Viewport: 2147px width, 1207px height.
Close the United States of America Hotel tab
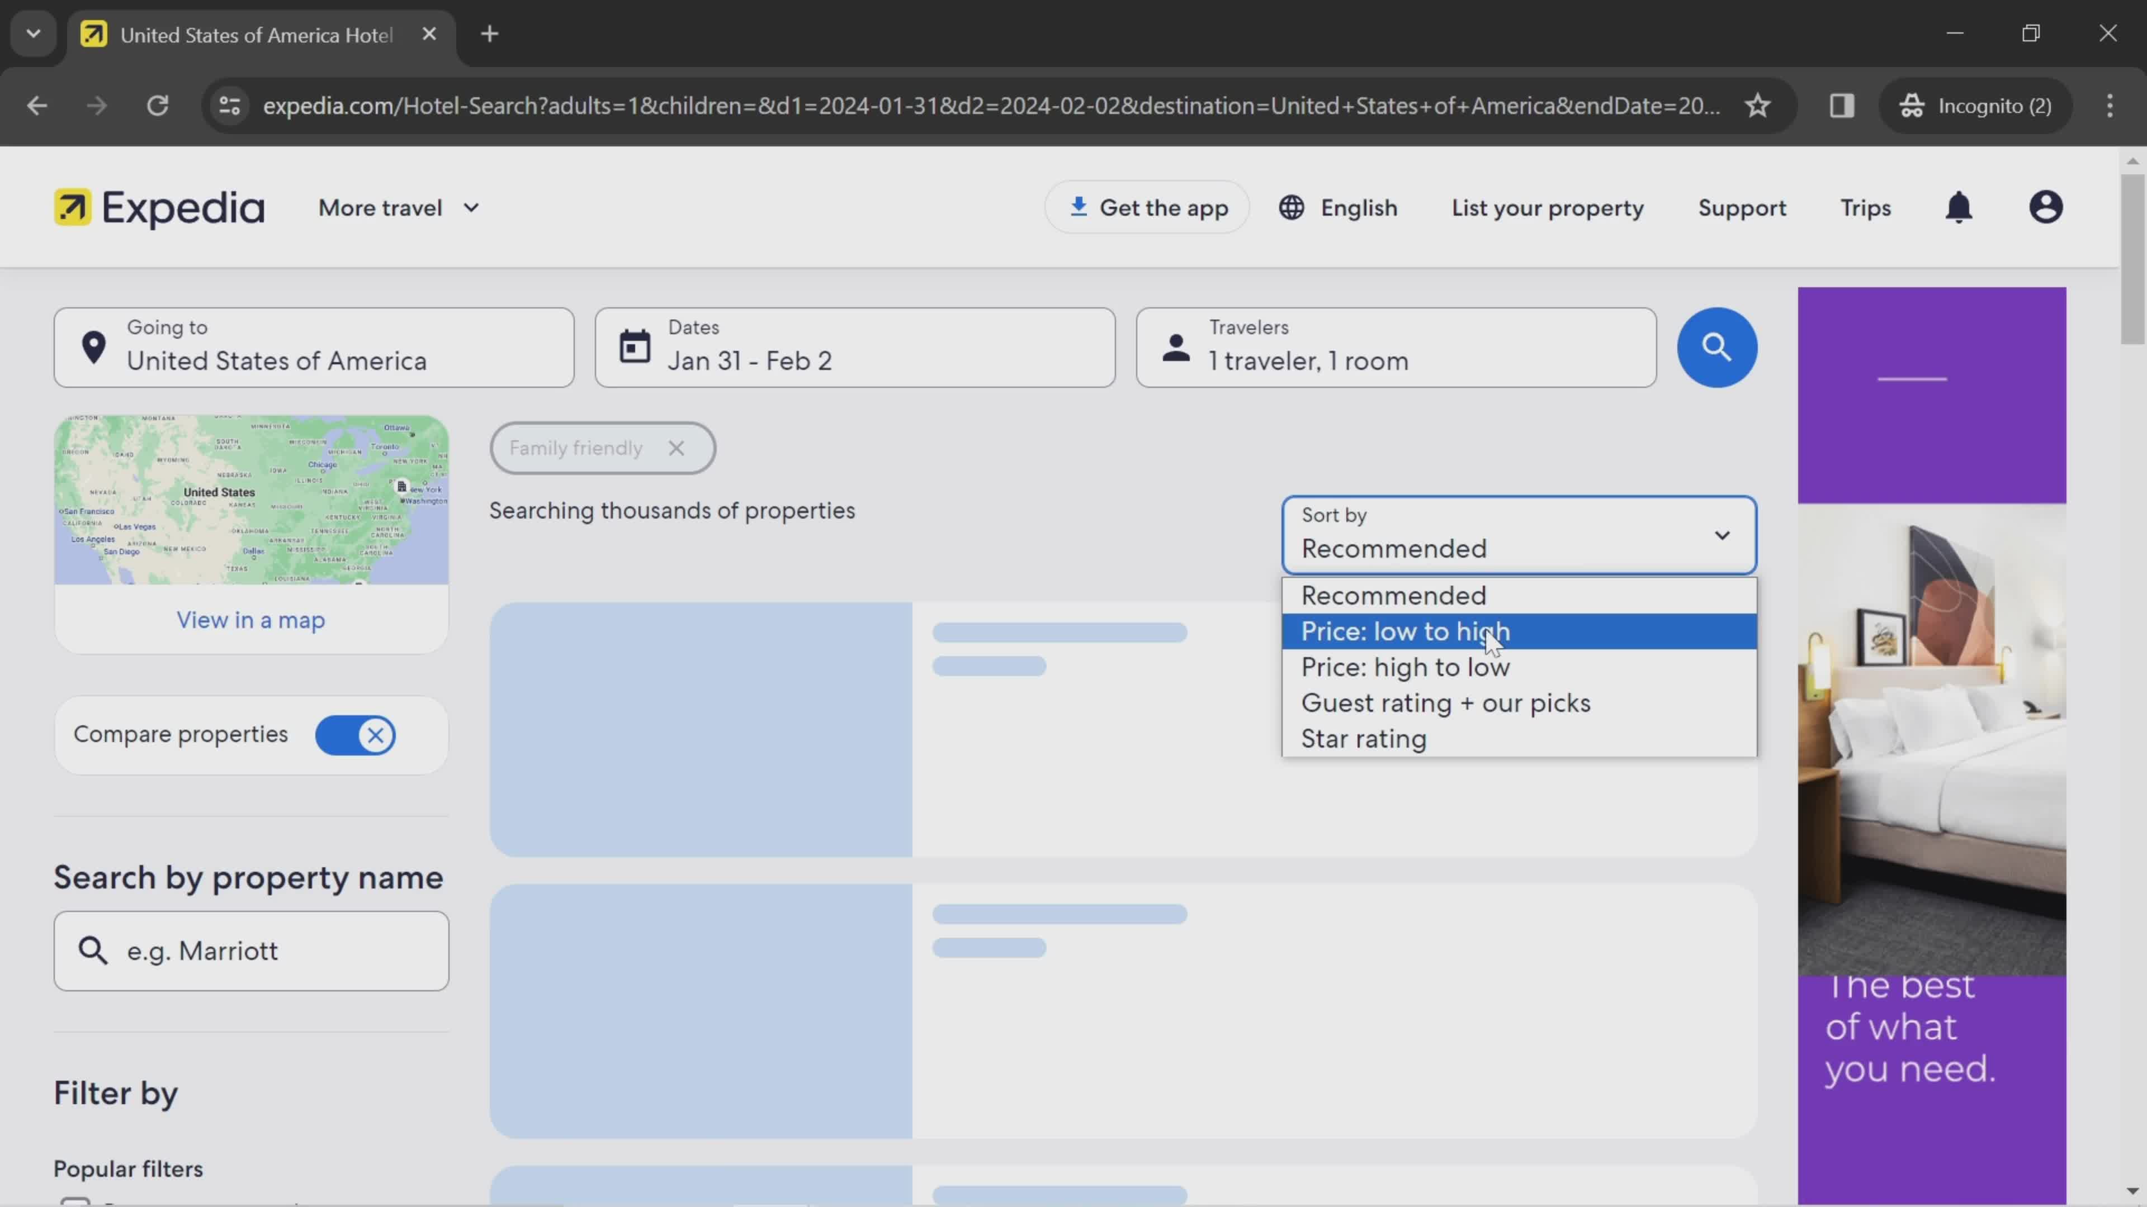tap(429, 34)
